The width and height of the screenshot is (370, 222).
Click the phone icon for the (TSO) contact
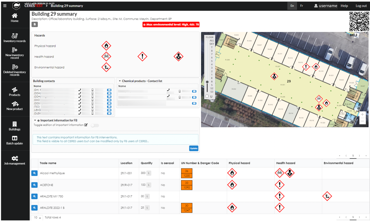click(80, 107)
